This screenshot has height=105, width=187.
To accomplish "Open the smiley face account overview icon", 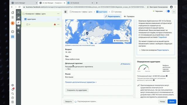I will pyautogui.click(x=13, y=32).
